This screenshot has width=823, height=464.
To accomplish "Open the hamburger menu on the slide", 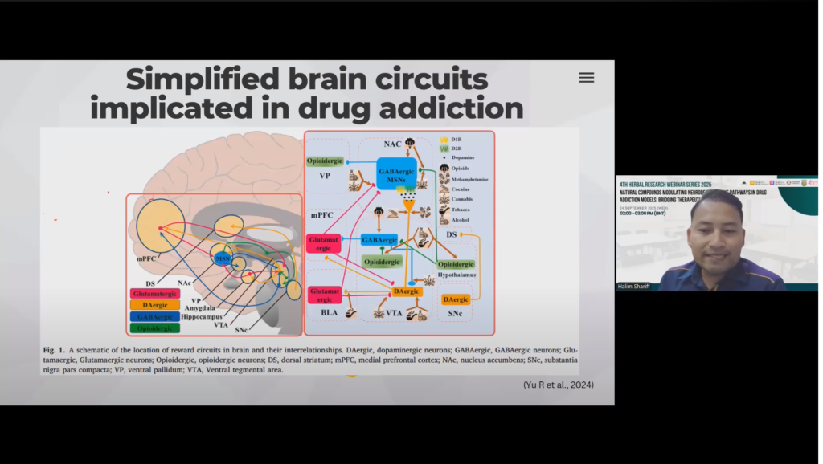I will point(587,78).
